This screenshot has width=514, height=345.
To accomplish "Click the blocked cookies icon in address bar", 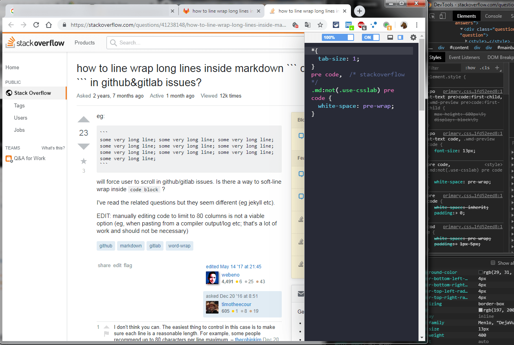I will coord(296,25).
